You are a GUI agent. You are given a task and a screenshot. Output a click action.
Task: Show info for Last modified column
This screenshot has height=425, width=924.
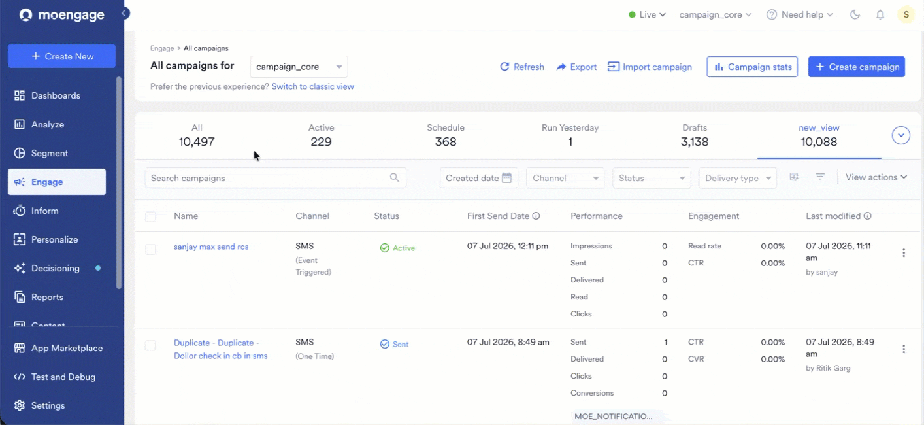coord(867,216)
